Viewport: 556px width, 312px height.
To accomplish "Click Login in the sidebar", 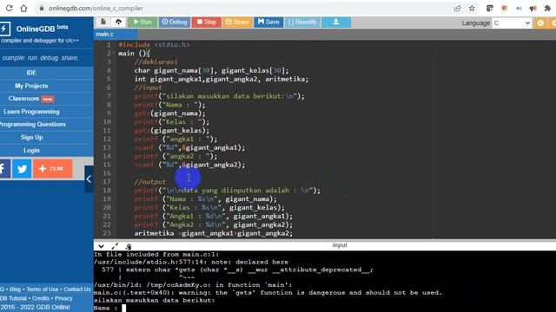I will [x=31, y=150].
